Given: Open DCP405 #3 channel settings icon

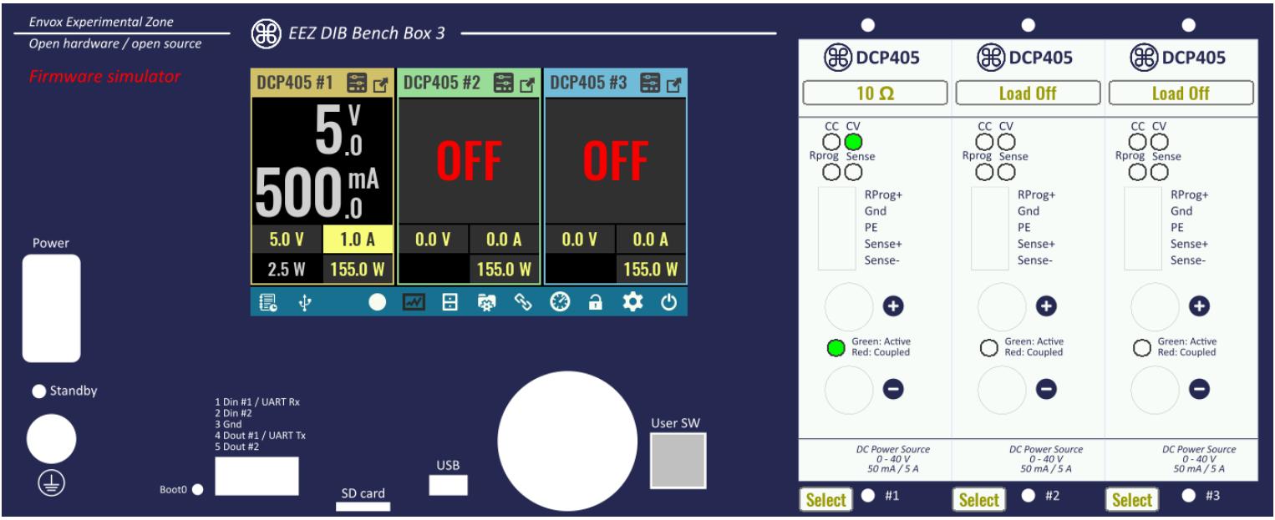Looking at the screenshot, I should coord(650,83).
